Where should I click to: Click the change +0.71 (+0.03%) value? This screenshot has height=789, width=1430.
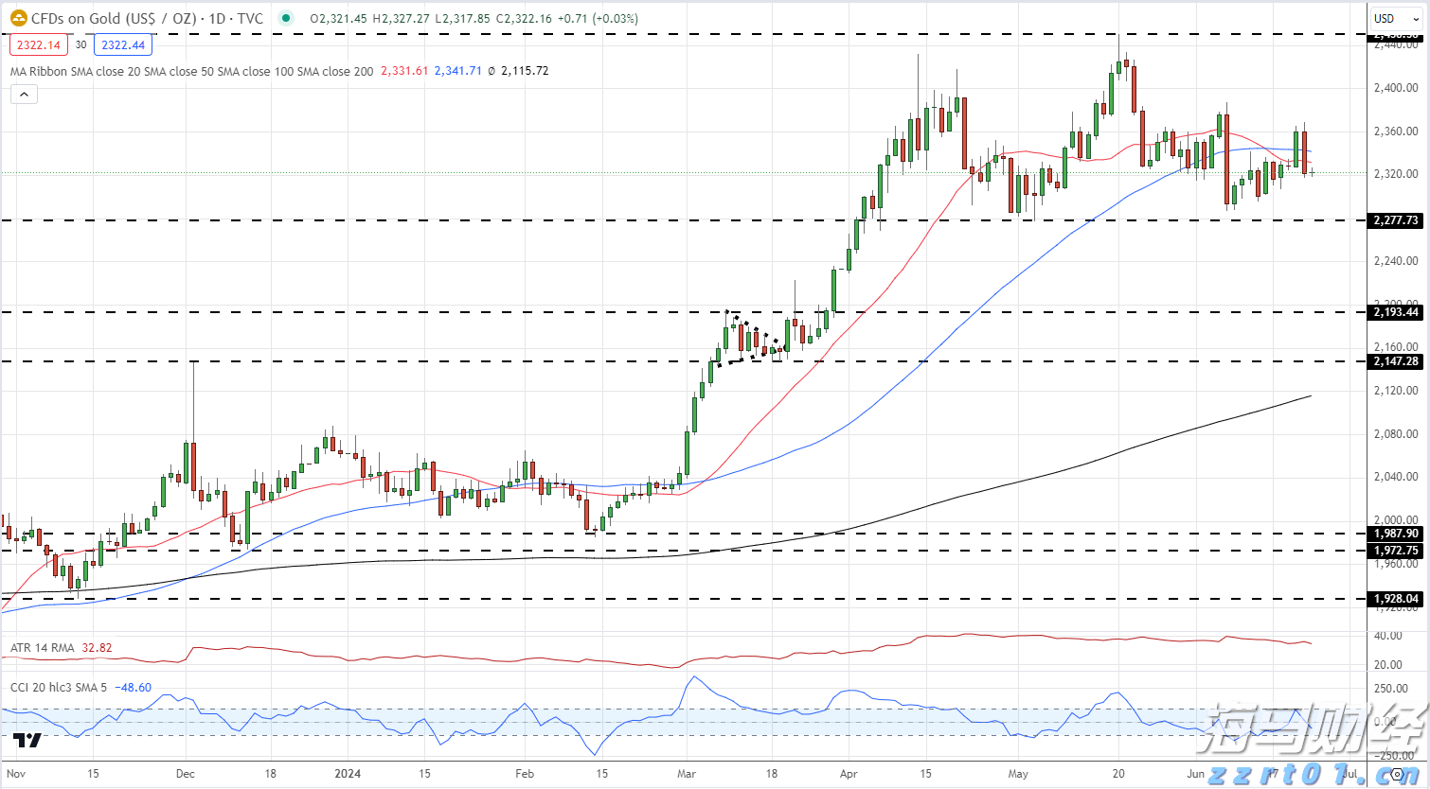coord(598,18)
